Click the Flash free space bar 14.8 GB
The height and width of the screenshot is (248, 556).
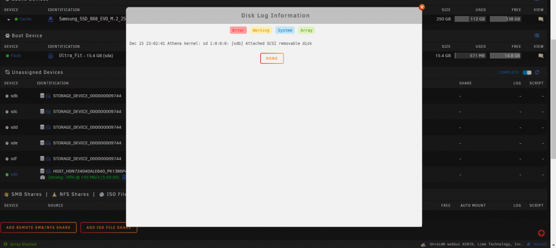click(505, 55)
